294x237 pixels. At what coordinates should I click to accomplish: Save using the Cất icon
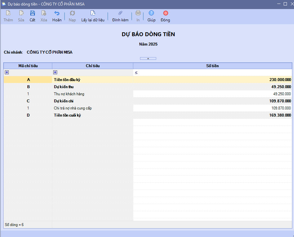tap(32, 13)
